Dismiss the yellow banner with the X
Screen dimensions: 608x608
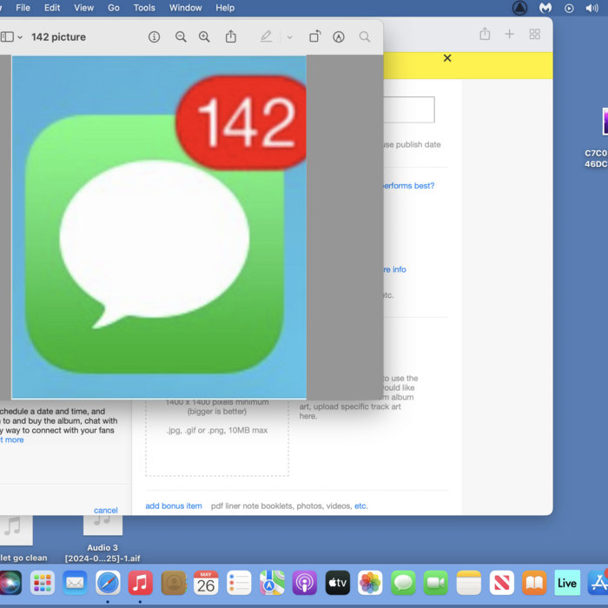coord(447,58)
